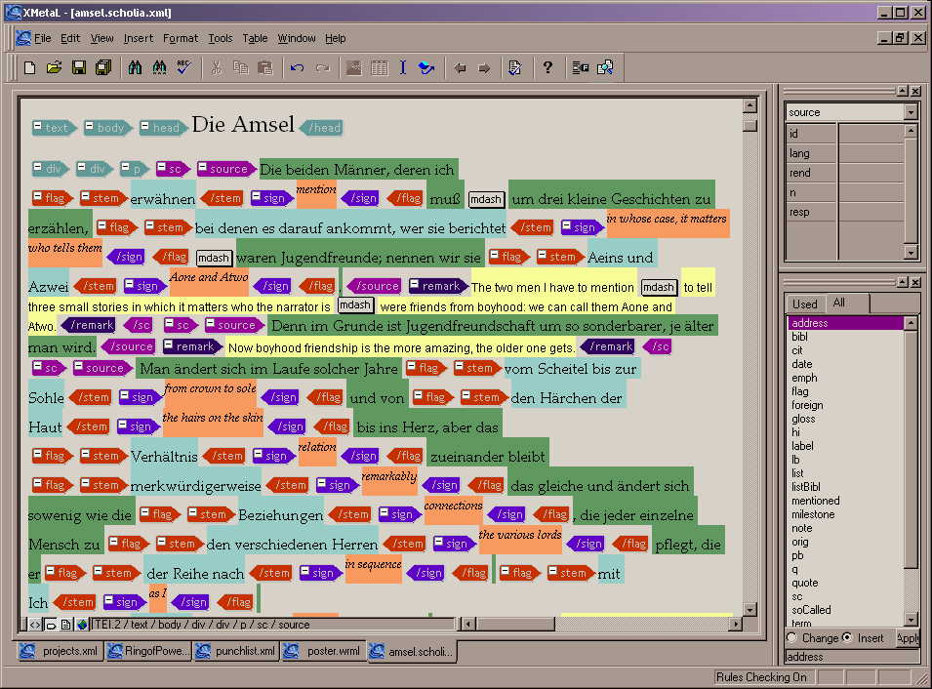
Task: Open the File menu
Action: [42, 38]
